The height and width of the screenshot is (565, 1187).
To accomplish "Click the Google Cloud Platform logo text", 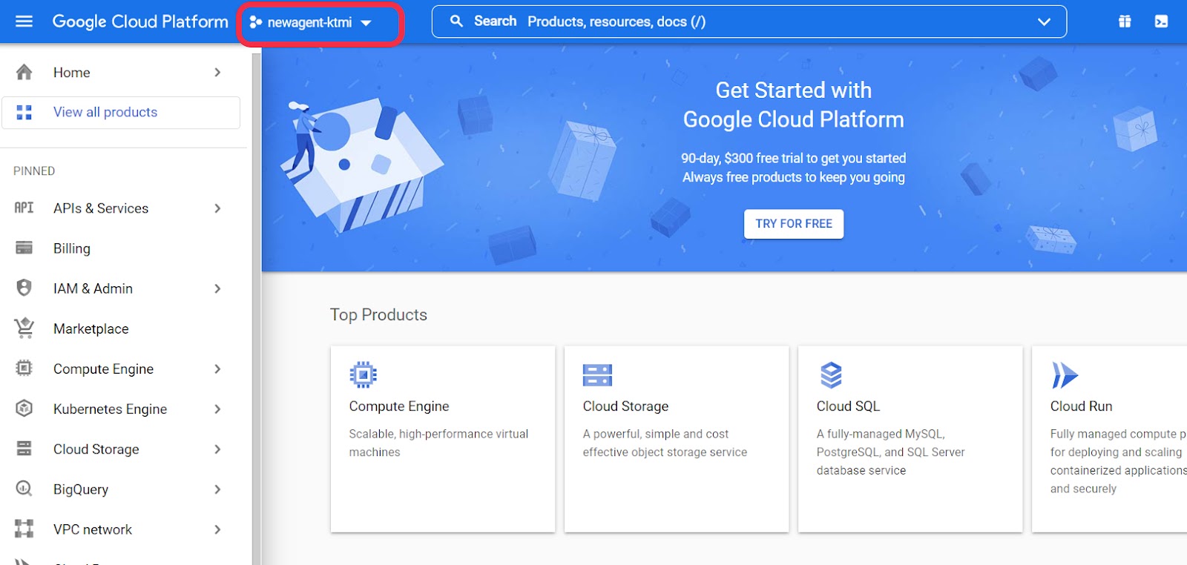I will coord(140,22).
